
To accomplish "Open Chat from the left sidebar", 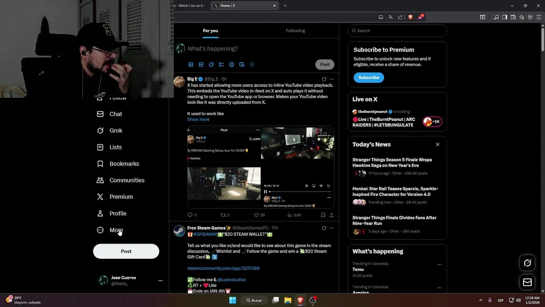I will pyautogui.click(x=110, y=114).
